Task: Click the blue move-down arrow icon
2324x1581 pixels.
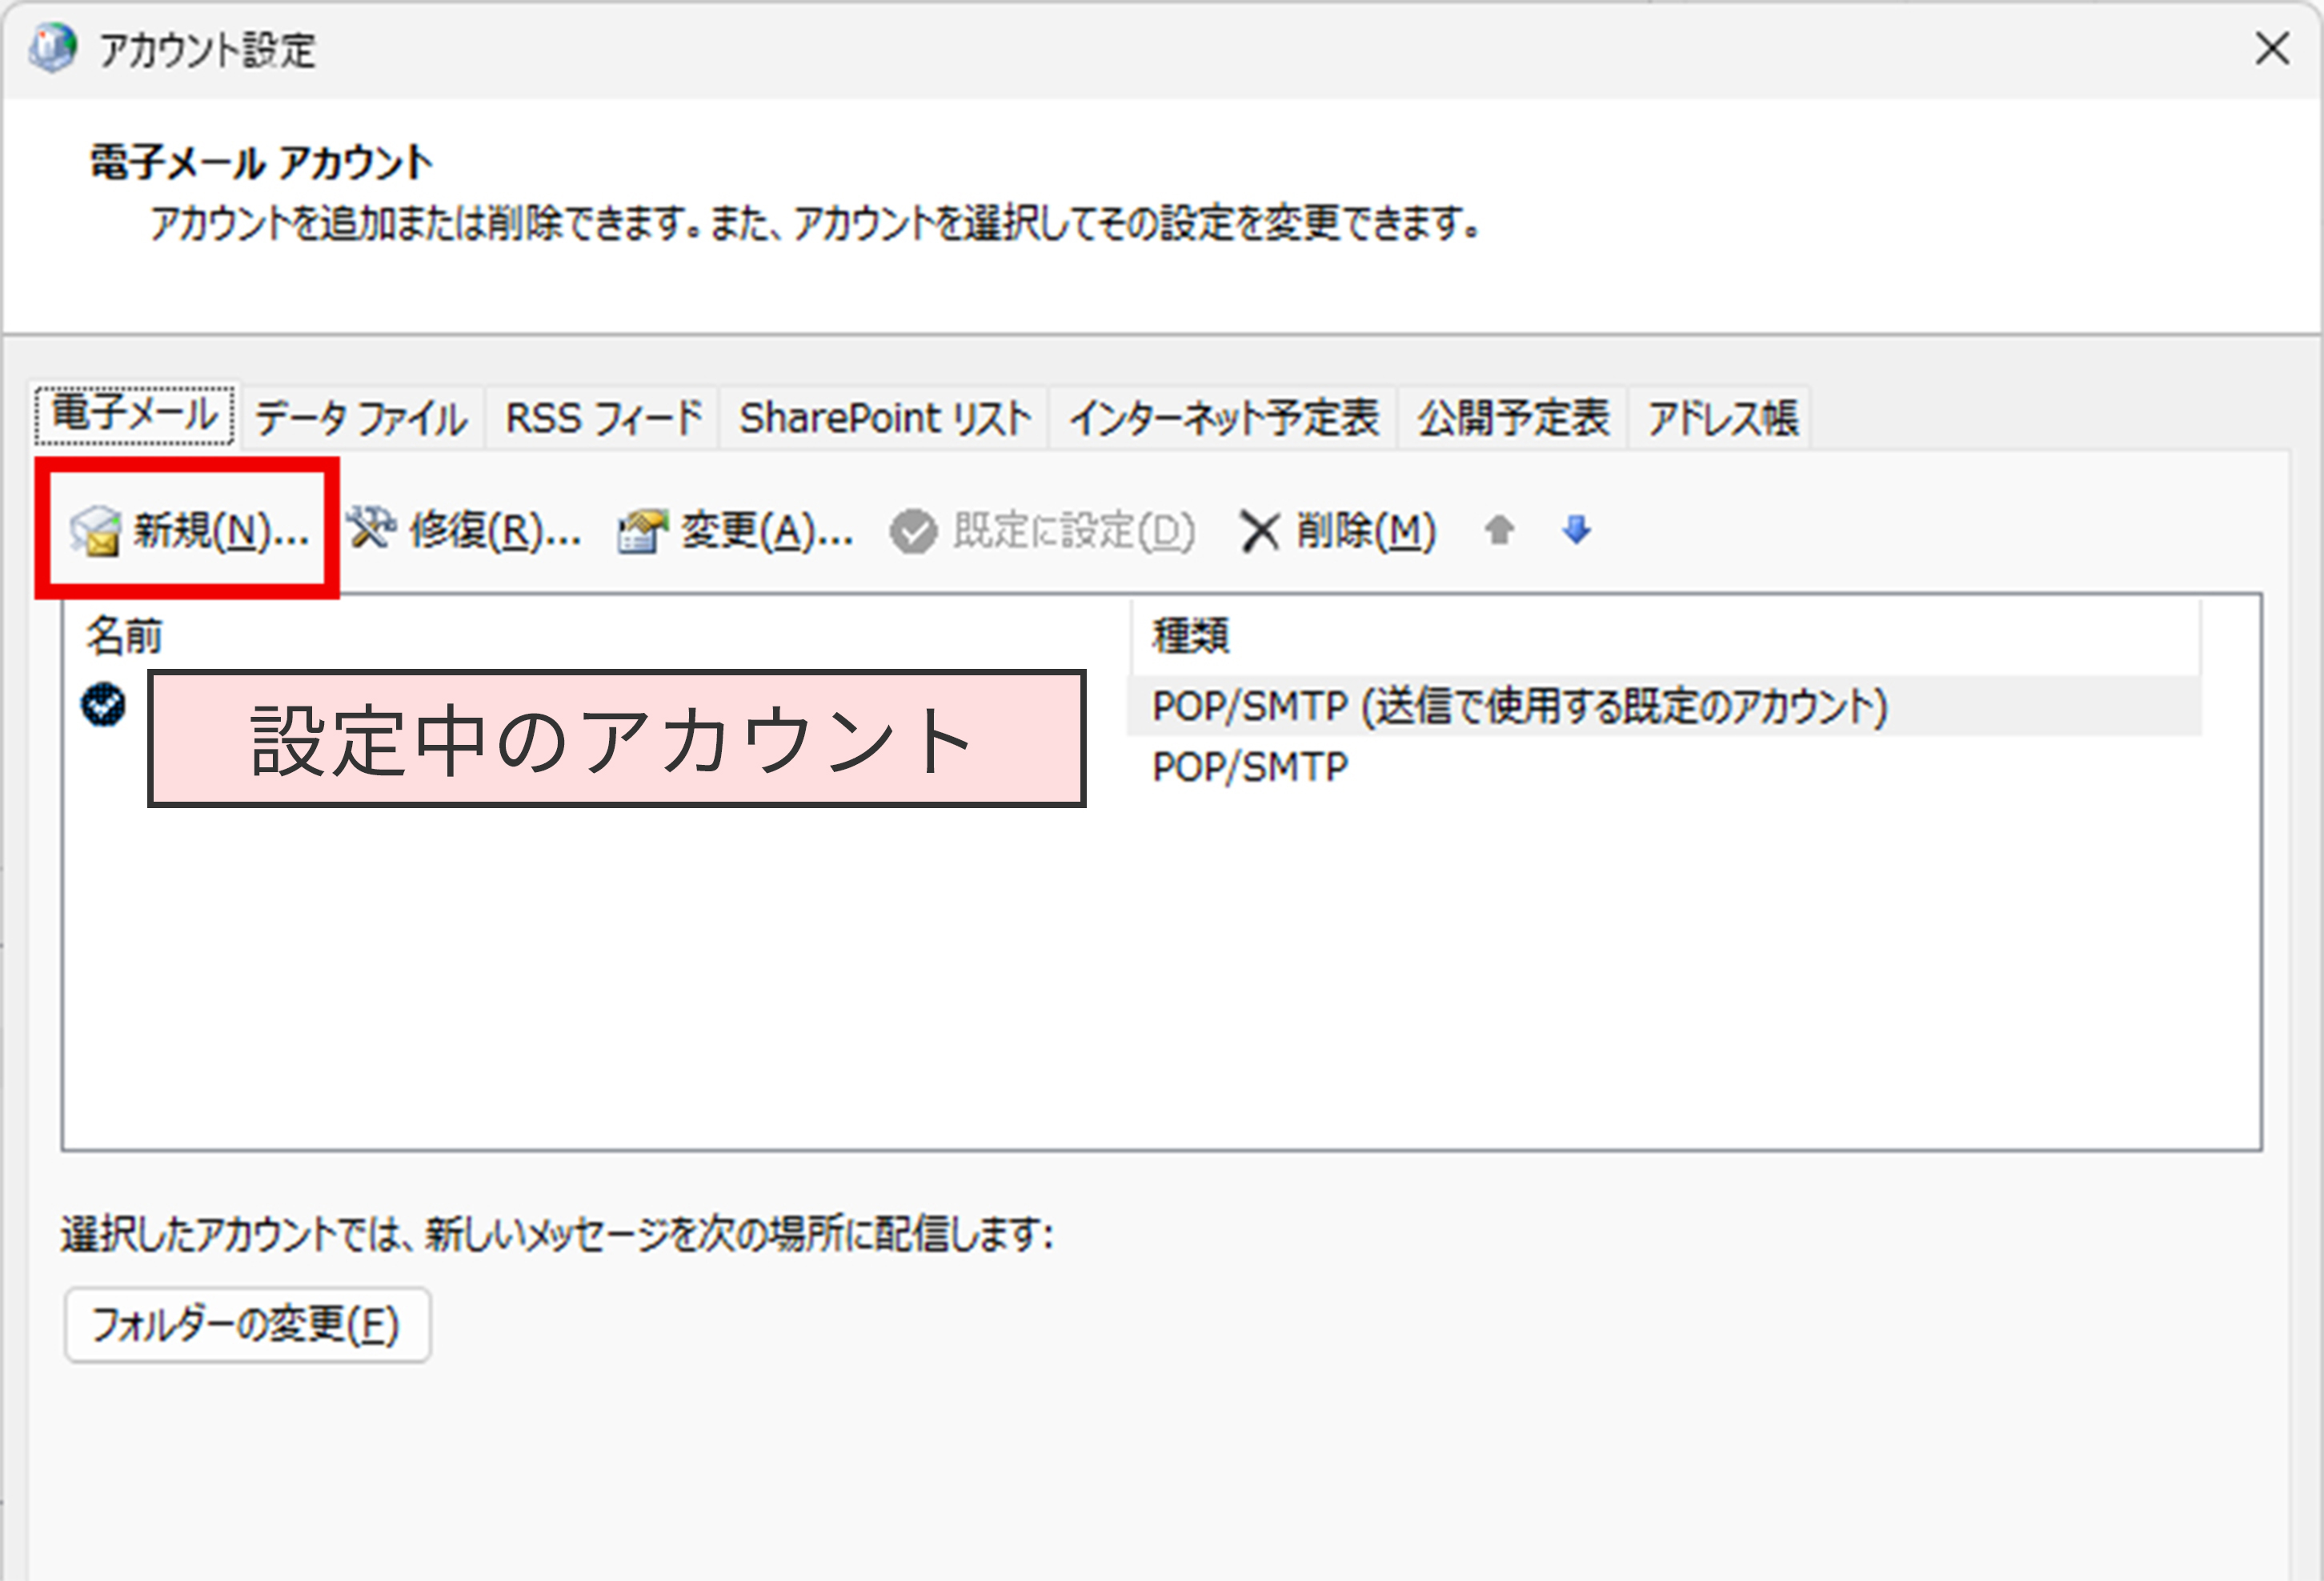Action: pyautogui.click(x=1576, y=530)
